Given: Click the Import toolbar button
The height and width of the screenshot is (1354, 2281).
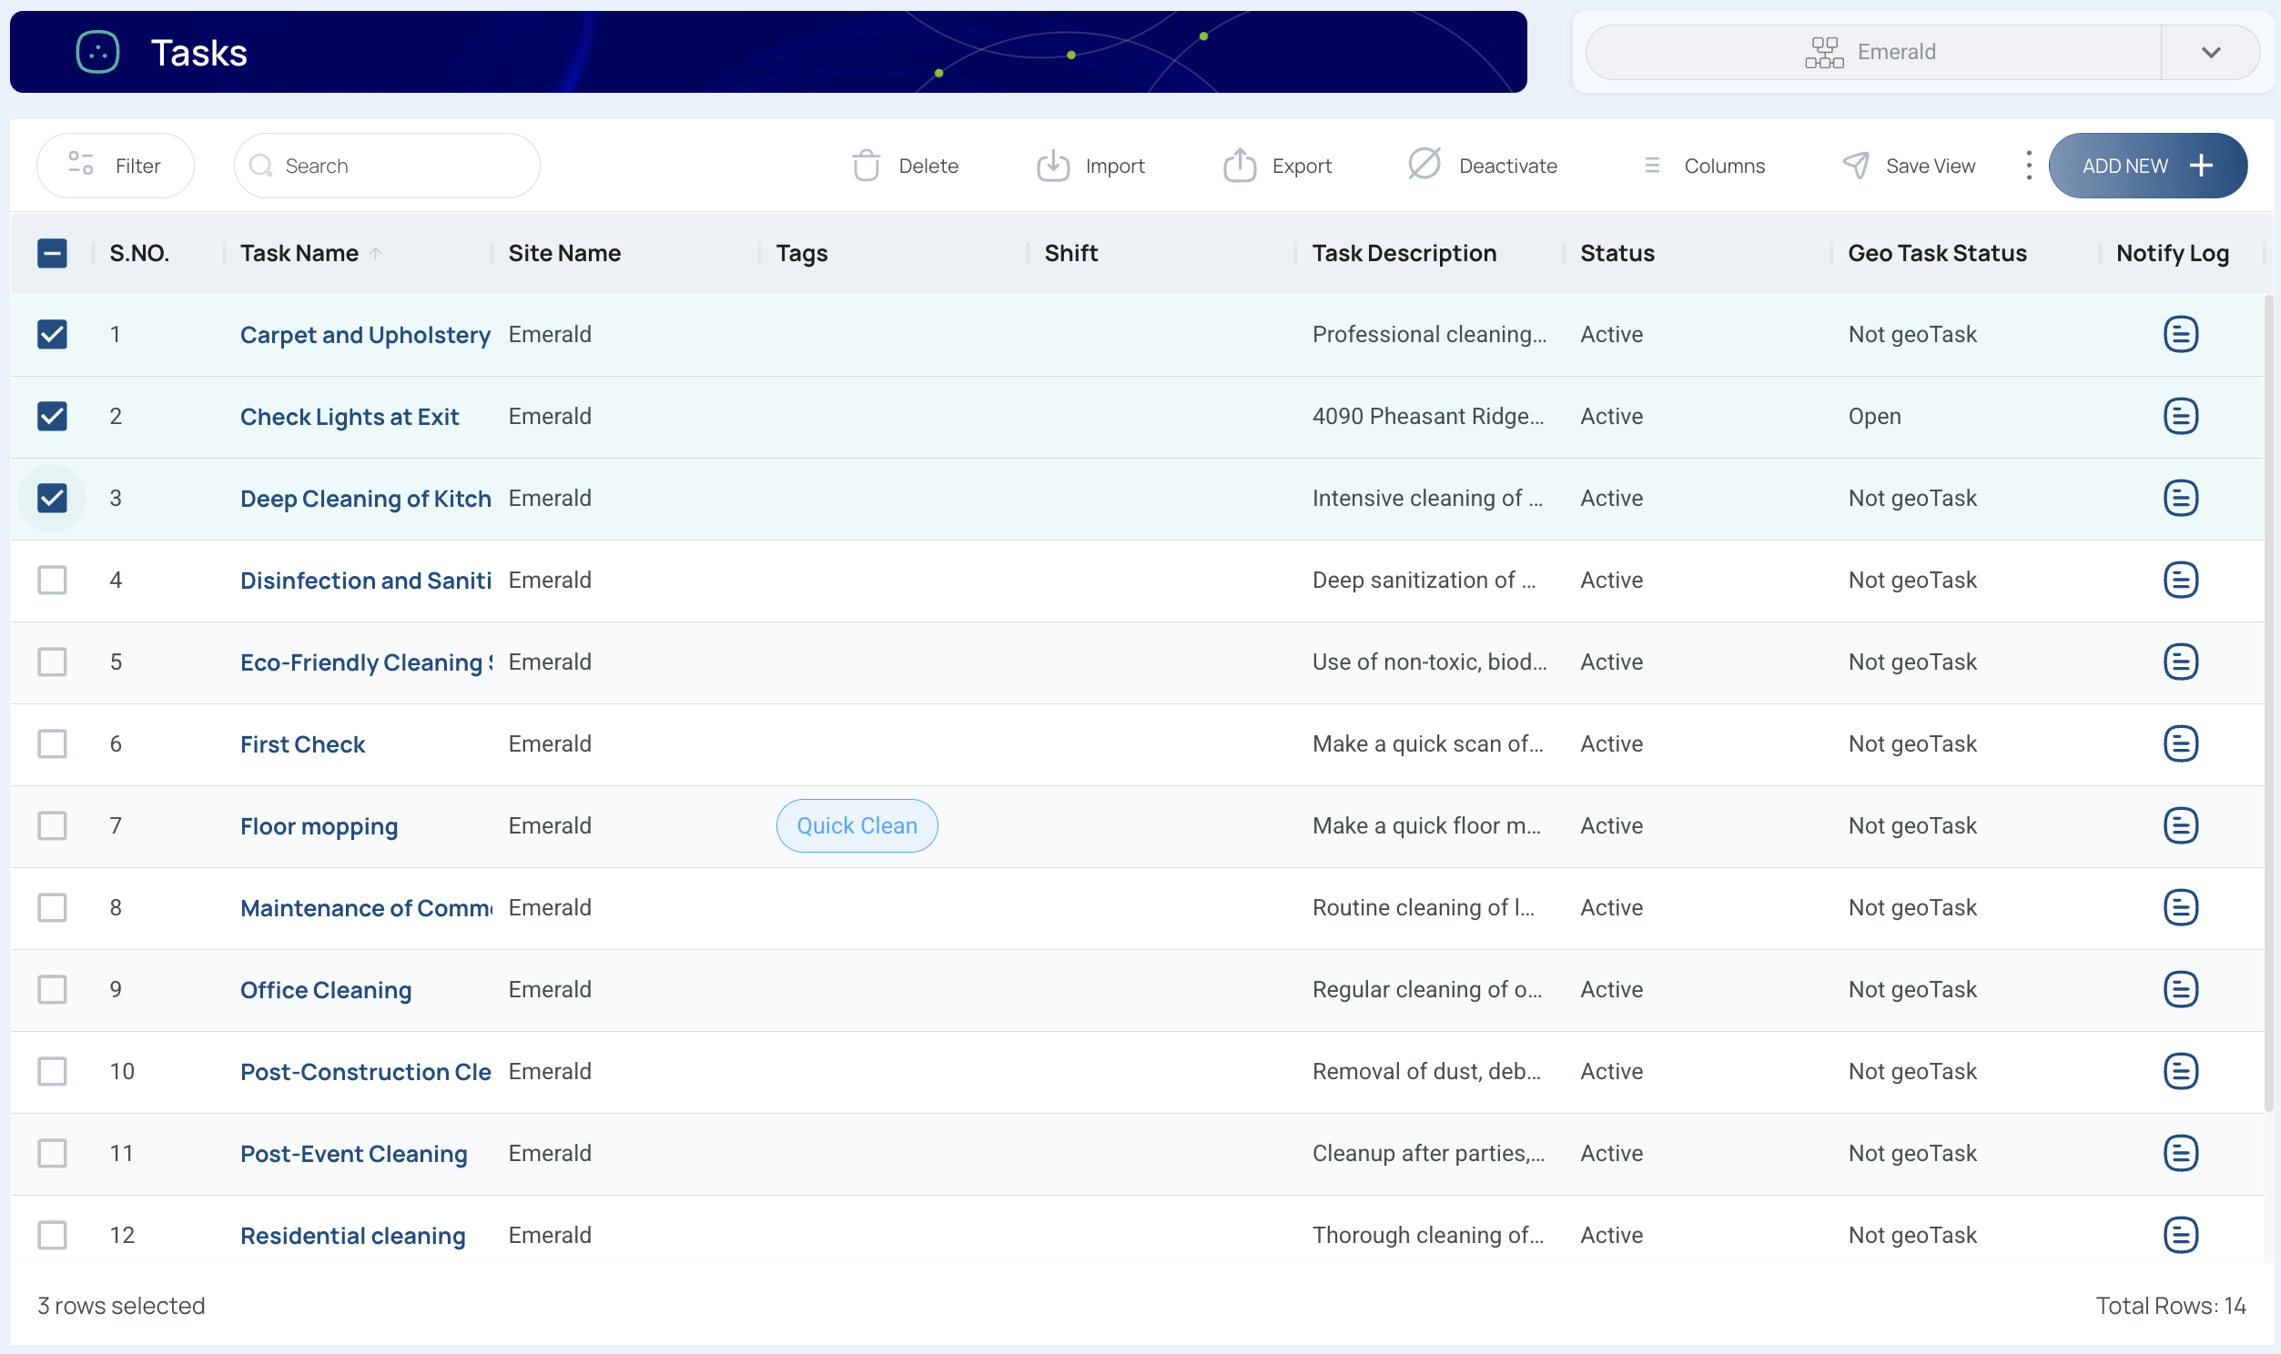Looking at the screenshot, I should click(1090, 165).
